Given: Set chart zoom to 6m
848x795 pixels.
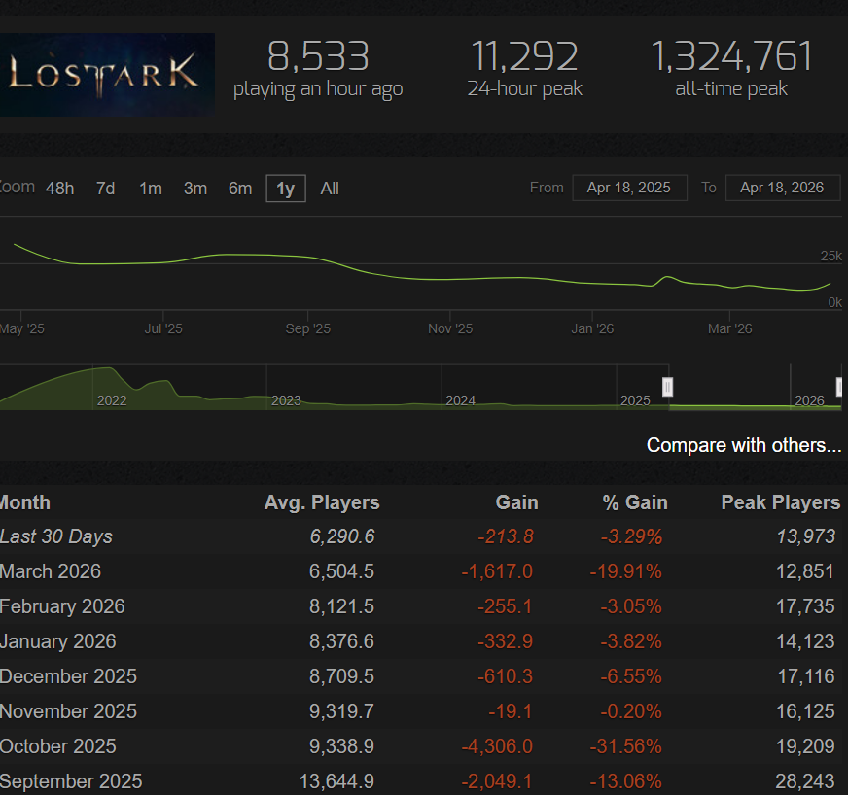Looking at the screenshot, I should point(240,189).
